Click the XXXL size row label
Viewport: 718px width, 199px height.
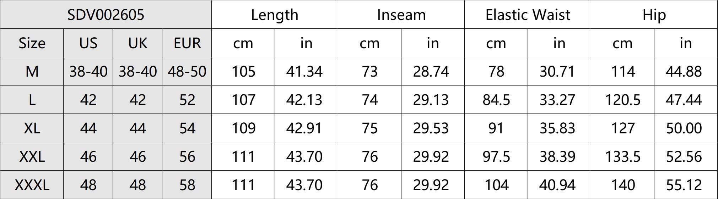(x=32, y=185)
